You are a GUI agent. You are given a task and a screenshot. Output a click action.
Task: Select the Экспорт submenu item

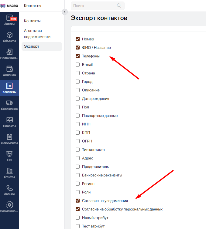pos(32,46)
